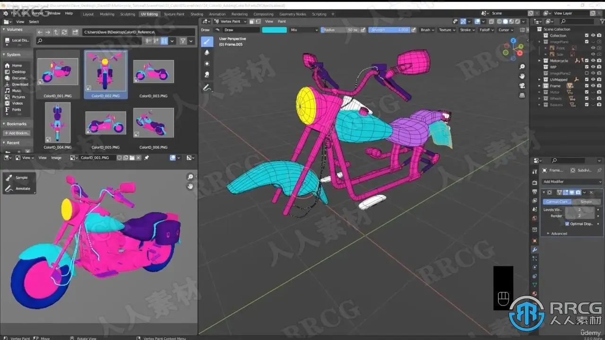
Task: Open the Paint menu in viewport header
Action: pyautogui.click(x=282, y=21)
